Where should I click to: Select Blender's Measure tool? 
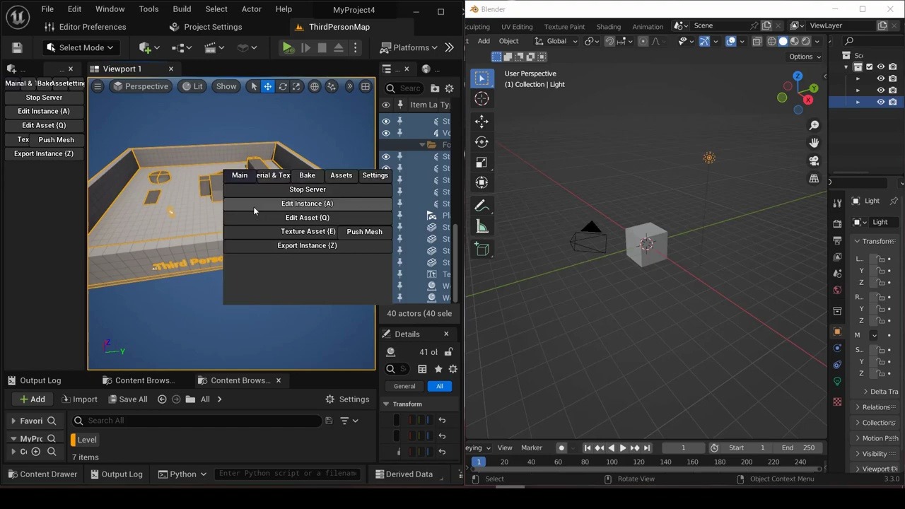pos(481,227)
